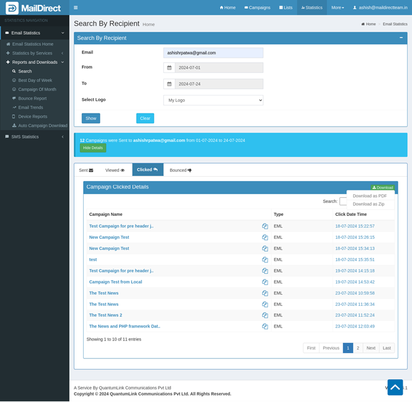Viewport: 412px width, 402px height.
Task: Select Download as PDF option
Action: point(369,196)
